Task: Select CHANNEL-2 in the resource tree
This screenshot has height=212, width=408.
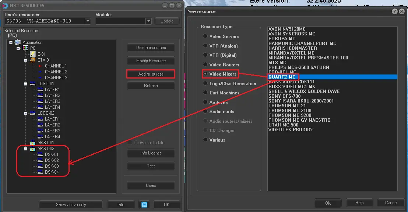Action: [x=56, y=72]
